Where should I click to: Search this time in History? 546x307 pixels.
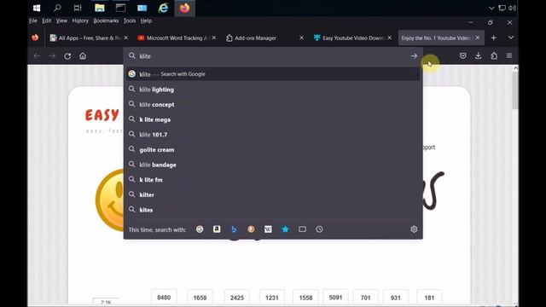pyautogui.click(x=319, y=229)
